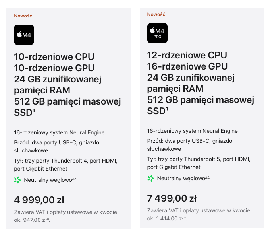Screen dimensions: 270x237
Task: Click the Apple M4 Pro chip icon
Action: click(157, 33)
